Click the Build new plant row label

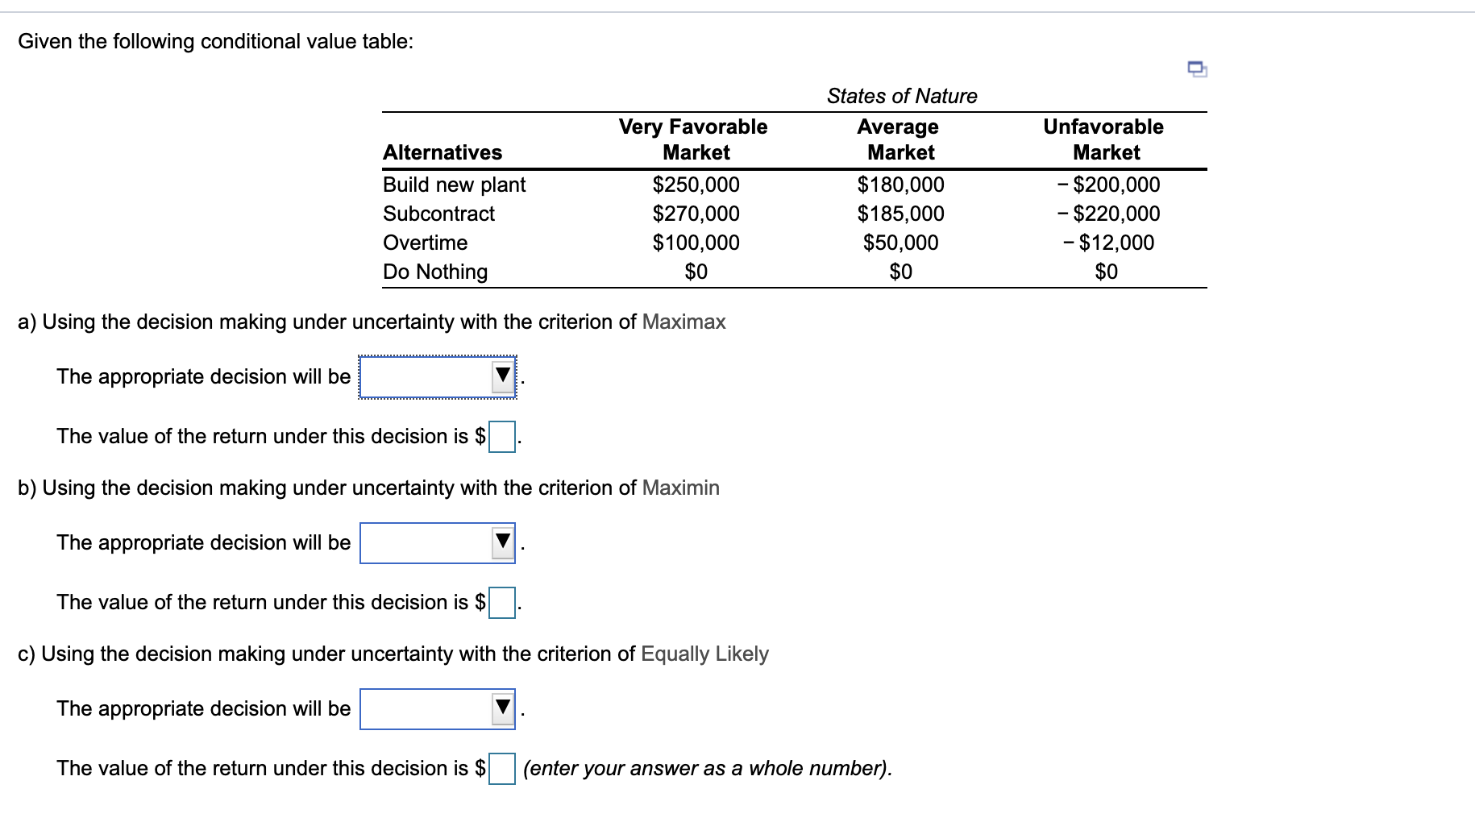(454, 185)
